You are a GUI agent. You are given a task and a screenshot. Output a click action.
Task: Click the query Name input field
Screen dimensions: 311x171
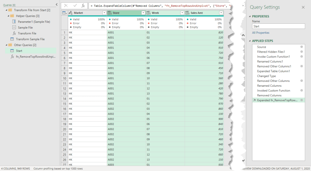[x=278, y=26]
